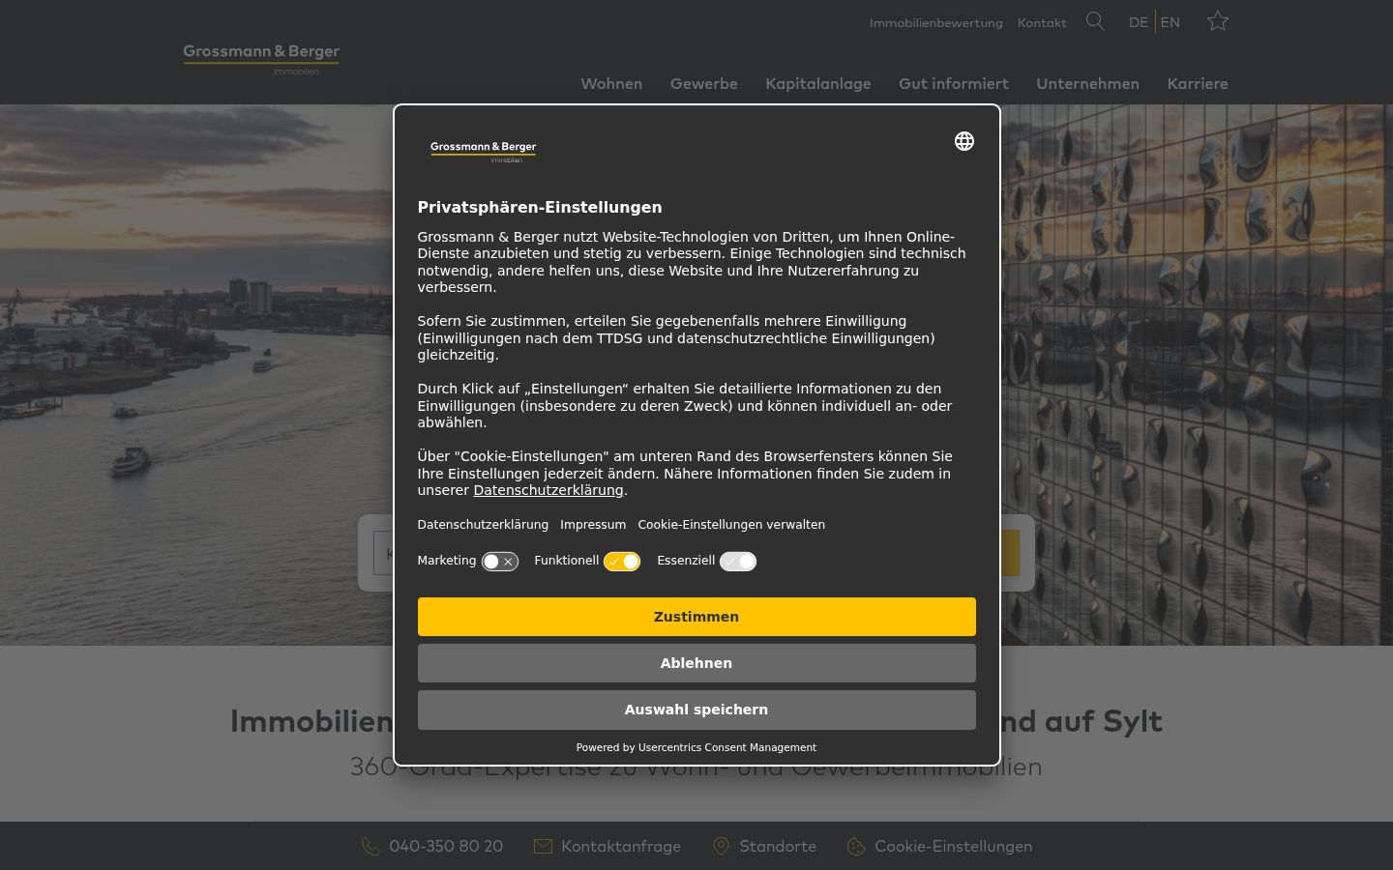Click the Immobilienbewertung header link
This screenshot has width=1393, height=870.
tap(936, 22)
